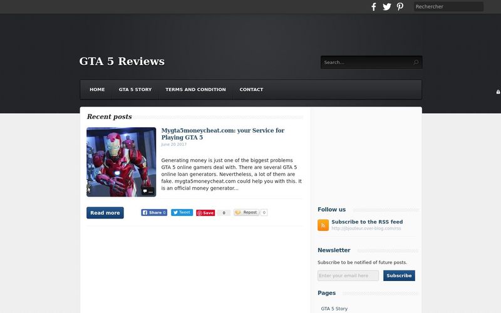Image resolution: width=501 pixels, height=313 pixels.
Task: Click the newsletter email input field
Action: coord(348,275)
